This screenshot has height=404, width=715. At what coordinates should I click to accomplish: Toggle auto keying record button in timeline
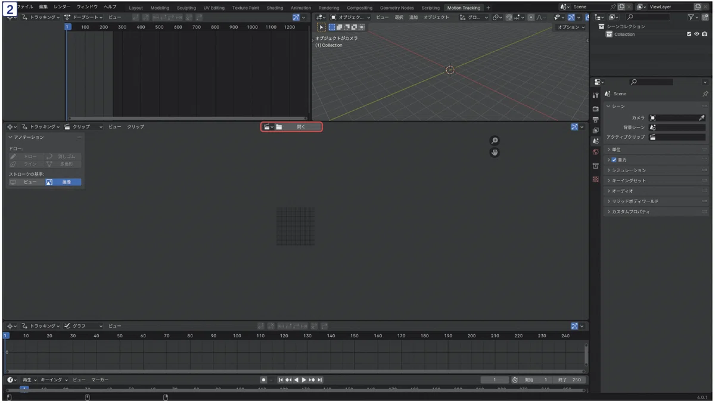263,380
